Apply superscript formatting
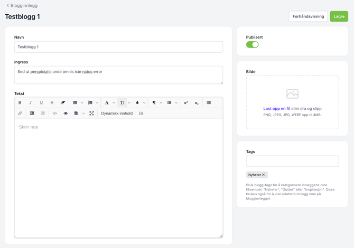The image size is (354, 248). (186, 103)
